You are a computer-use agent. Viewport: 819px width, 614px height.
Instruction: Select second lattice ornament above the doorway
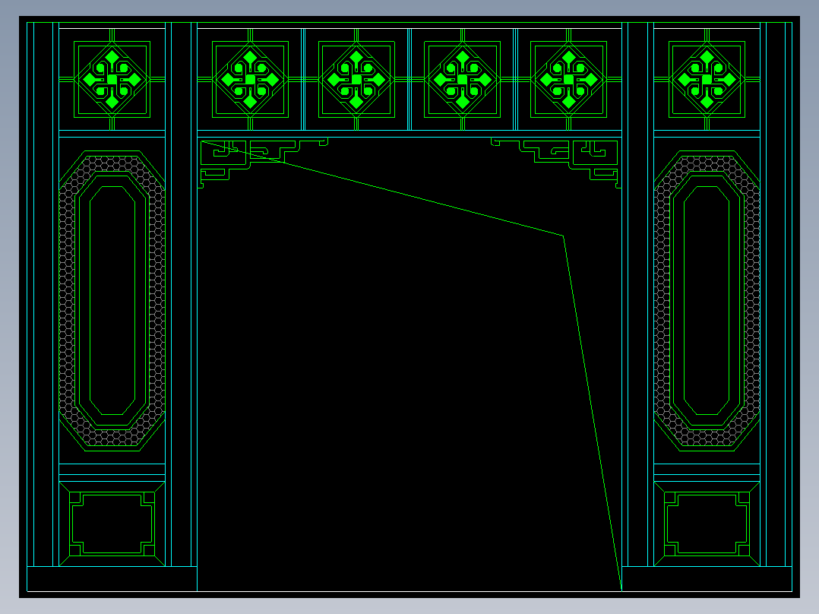click(357, 80)
